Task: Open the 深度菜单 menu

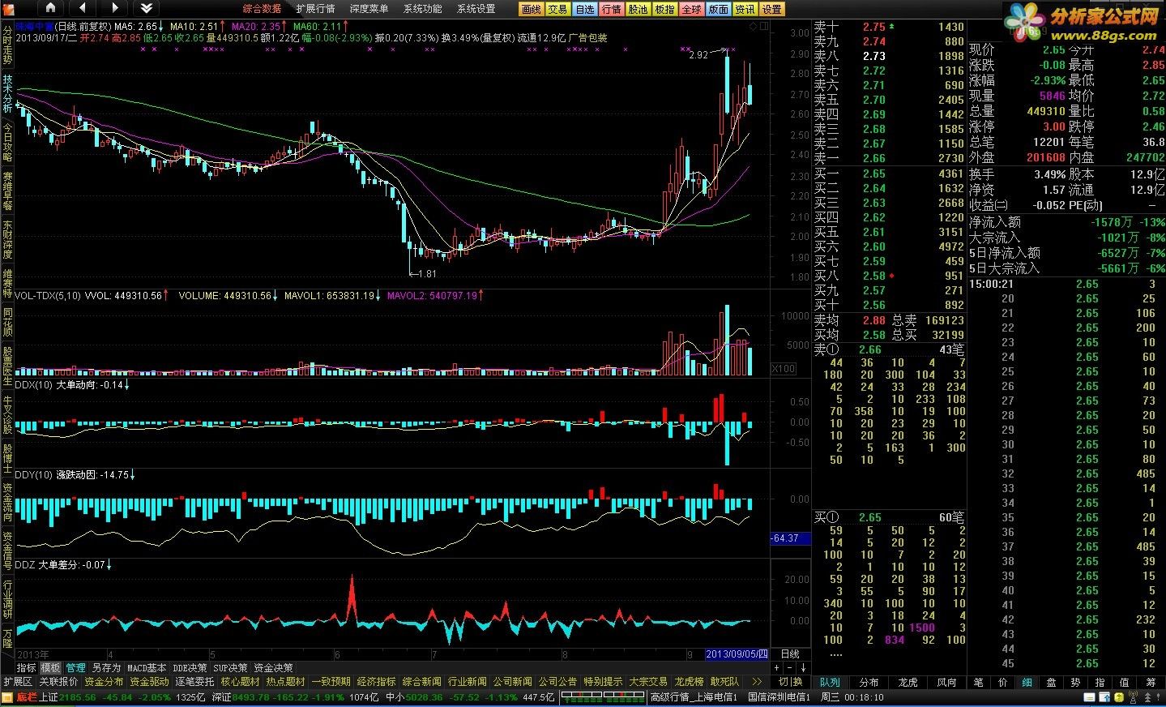Action: click(x=369, y=9)
